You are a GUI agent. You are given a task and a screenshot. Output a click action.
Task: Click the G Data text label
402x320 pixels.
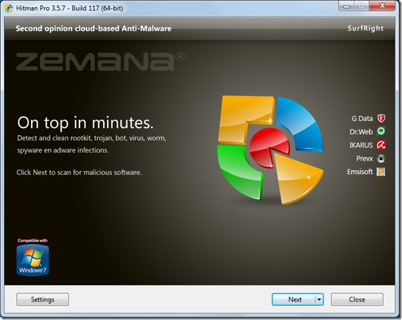(x=362, y=118)
